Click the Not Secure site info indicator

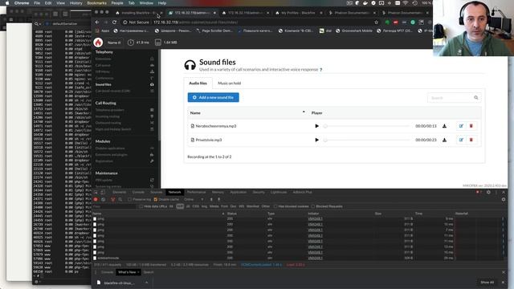136,22
